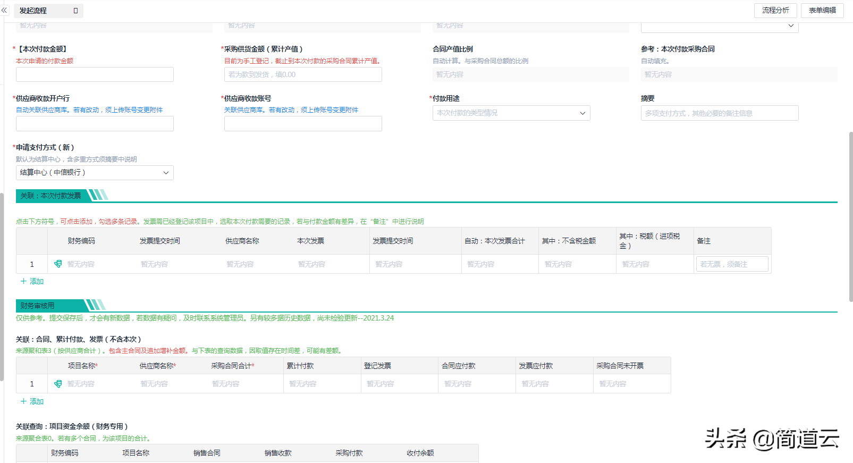This screenshot has height=463, width=853.
Task: Click plus 添加 under invoice table
Action: pos(32,281)
